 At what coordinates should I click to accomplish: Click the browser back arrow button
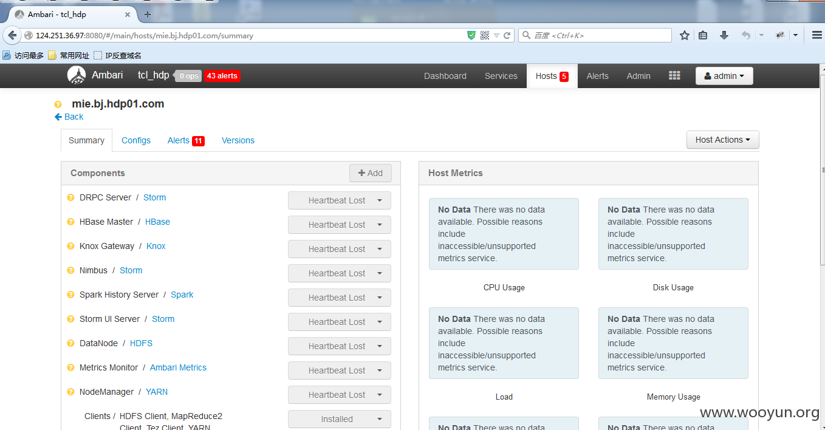[x=12, y=35]
